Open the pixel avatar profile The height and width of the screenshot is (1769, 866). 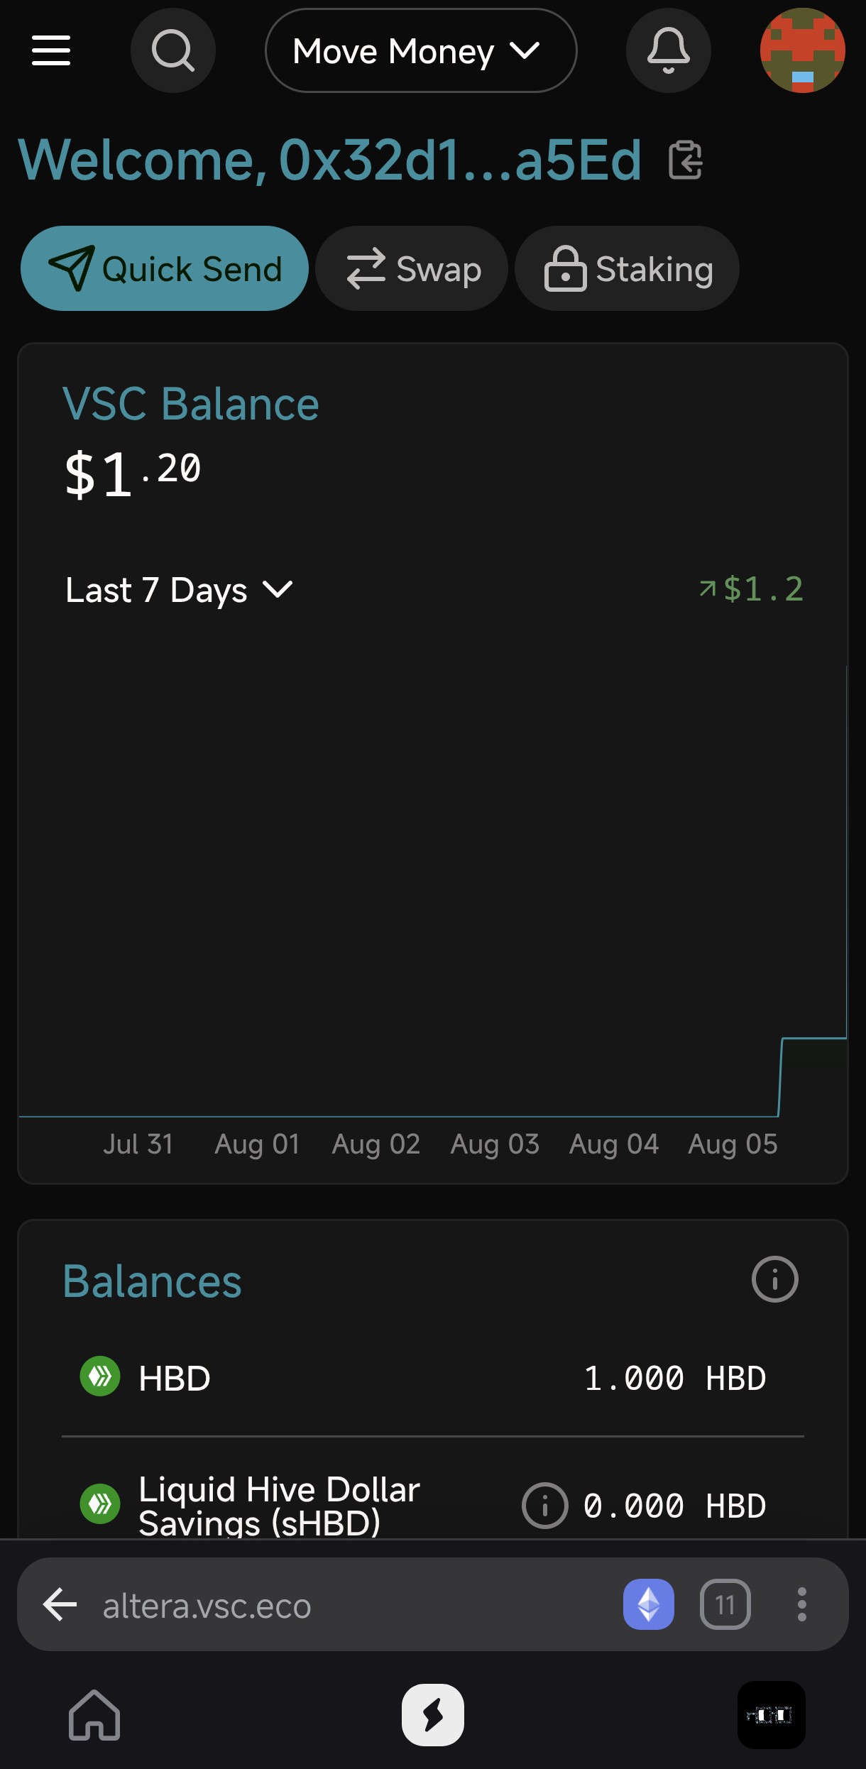click(802, 50)
